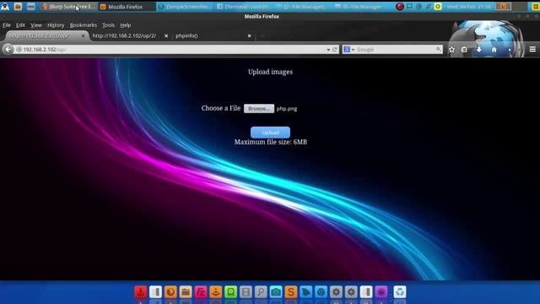The width and height of the screenshot is (540, 304).
Task: Launch the red download app in dock
Action: 141,292
